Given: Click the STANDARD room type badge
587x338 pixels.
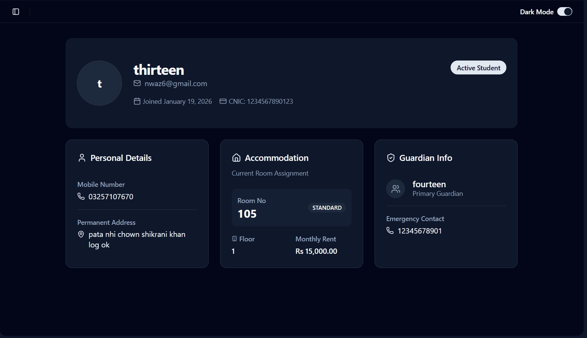Looking at the screenshot, I should point(327,208).
